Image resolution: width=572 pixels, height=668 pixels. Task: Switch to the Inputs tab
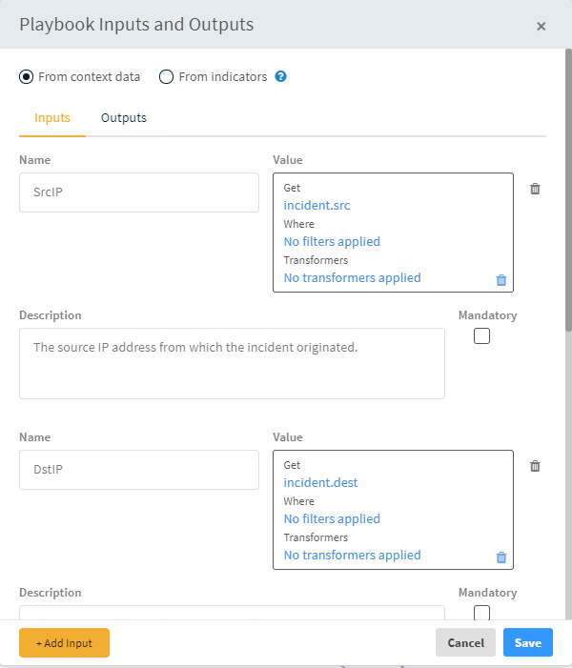tap(52, 118)
